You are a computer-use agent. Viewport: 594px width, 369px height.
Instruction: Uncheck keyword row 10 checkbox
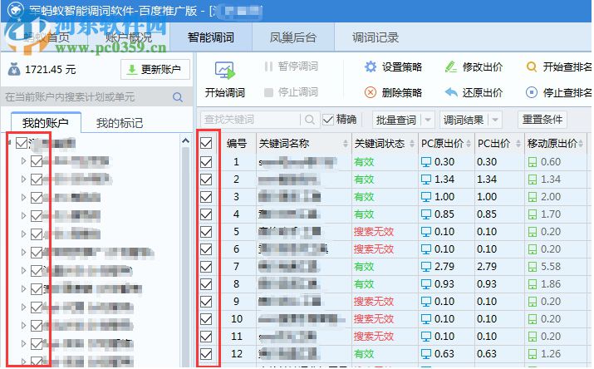pyautogui.click(x=206, y=319)
